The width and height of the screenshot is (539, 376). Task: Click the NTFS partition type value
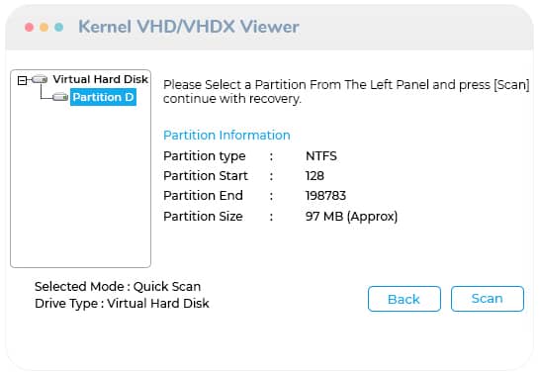coord(321,155)
